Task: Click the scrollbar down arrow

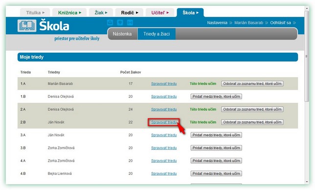Action: [307, 182]
